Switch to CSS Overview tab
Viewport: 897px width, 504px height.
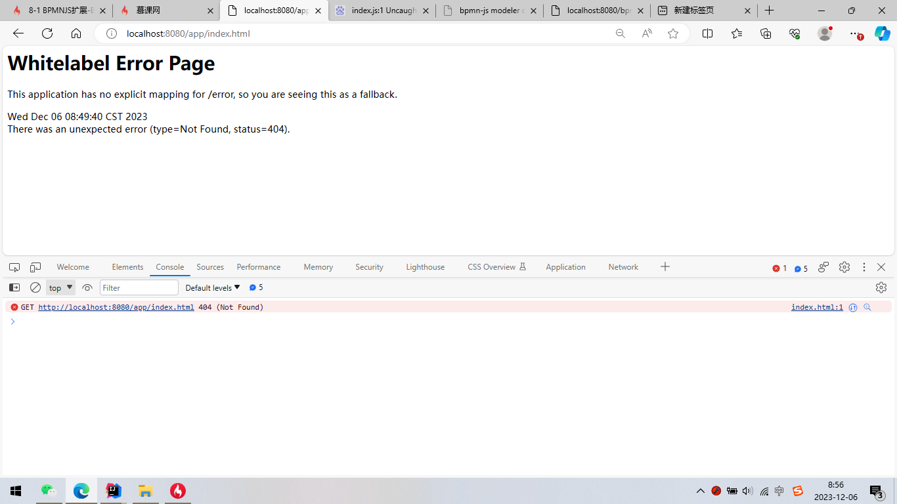tap(497, 267)
